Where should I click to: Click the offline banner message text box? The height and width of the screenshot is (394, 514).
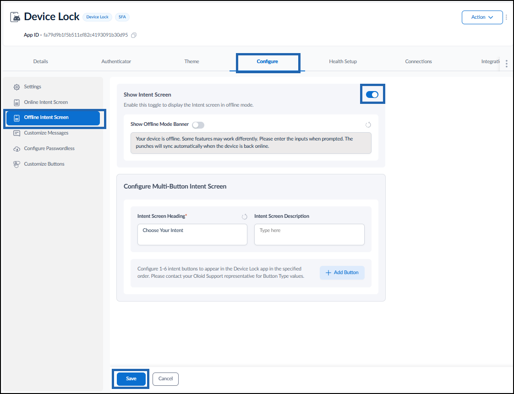[251, 143]
